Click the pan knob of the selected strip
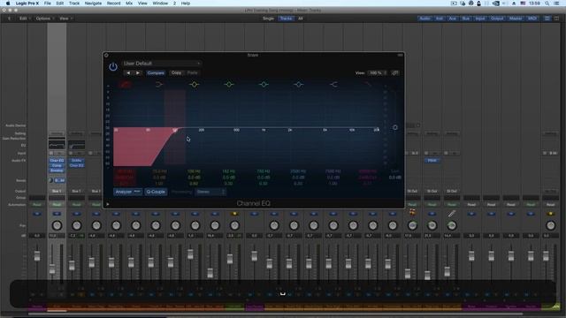The image size is (566, 318). (x=57, y=226)
